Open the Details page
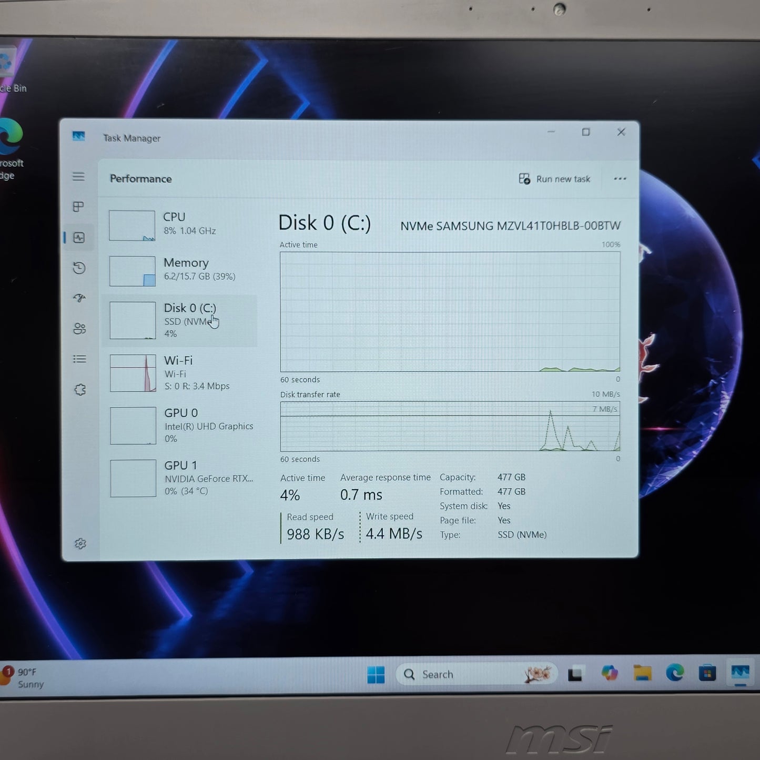 [79, 359]
